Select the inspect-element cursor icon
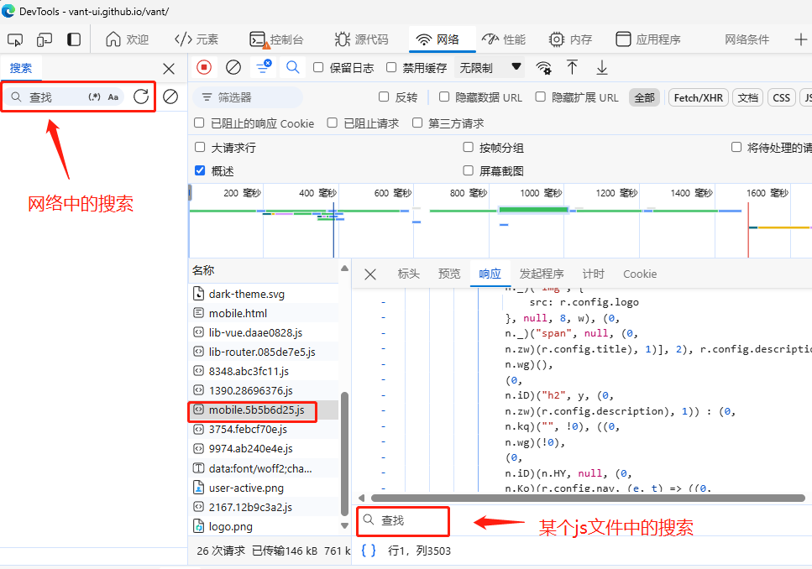This screenshot has height=569, width=812. pos(14,39)
